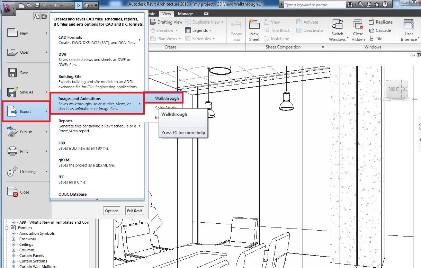Click the keyword search input field
The image size is (421, 268).
coord(314,5)
